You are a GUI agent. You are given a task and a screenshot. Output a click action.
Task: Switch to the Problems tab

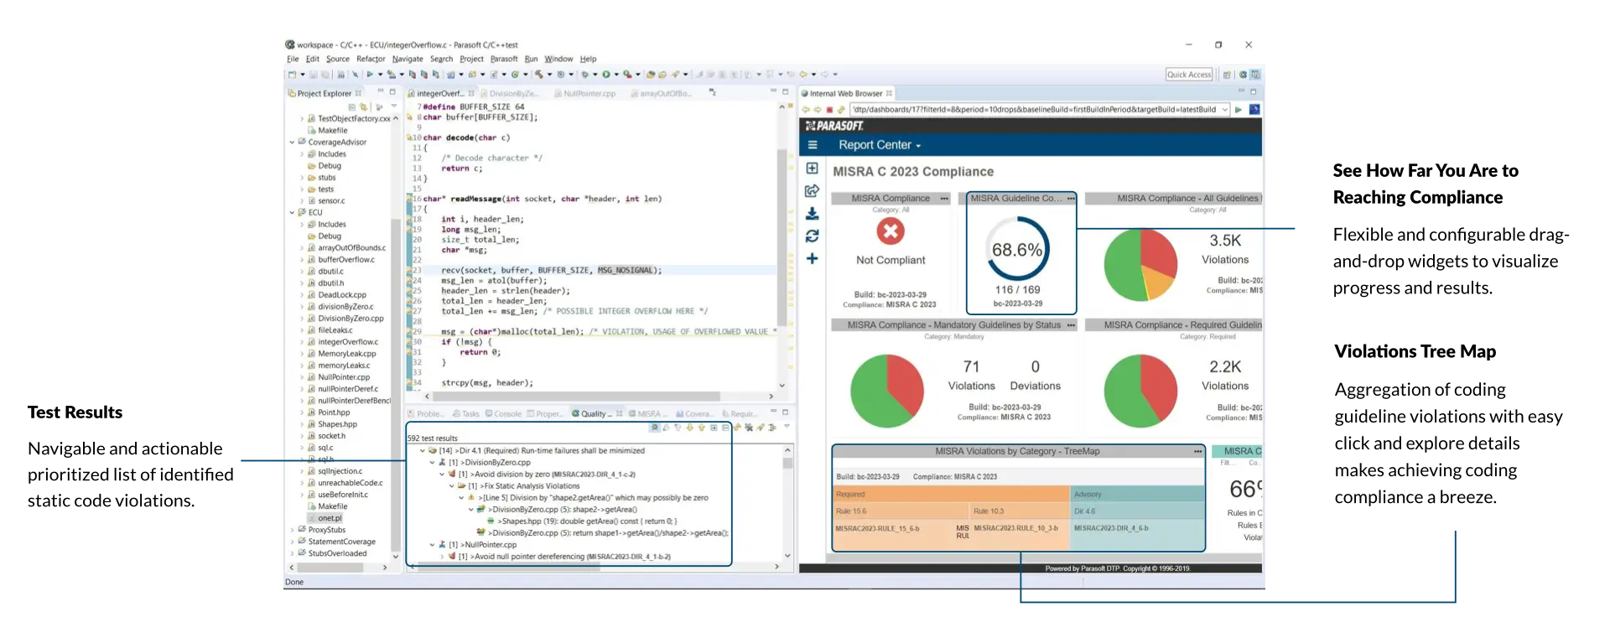pyautogui.click(x=426, y=414)
